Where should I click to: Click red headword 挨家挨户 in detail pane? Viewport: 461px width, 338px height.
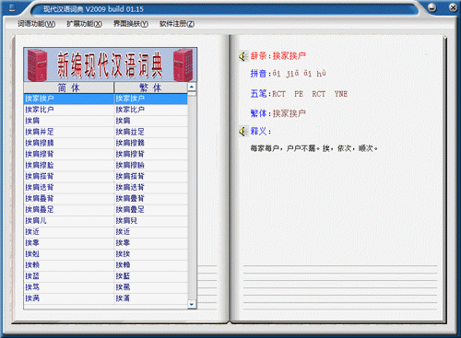(x=290, y=55)
